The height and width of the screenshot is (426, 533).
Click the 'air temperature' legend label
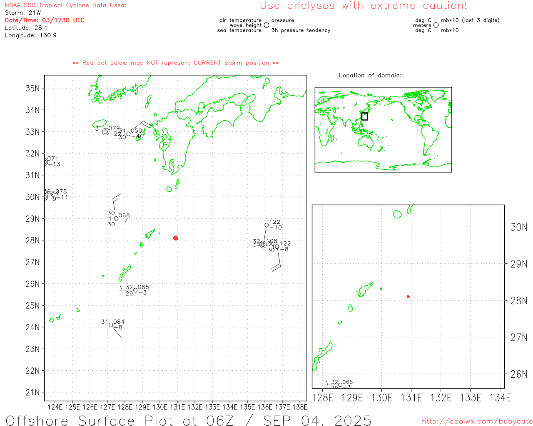point(241,20)
